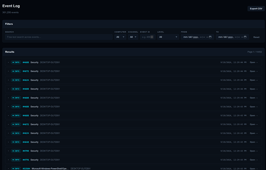This screenshot has width=266, height=170.
Task: Click the To date-time input field
Action: [x=232, y=37]
